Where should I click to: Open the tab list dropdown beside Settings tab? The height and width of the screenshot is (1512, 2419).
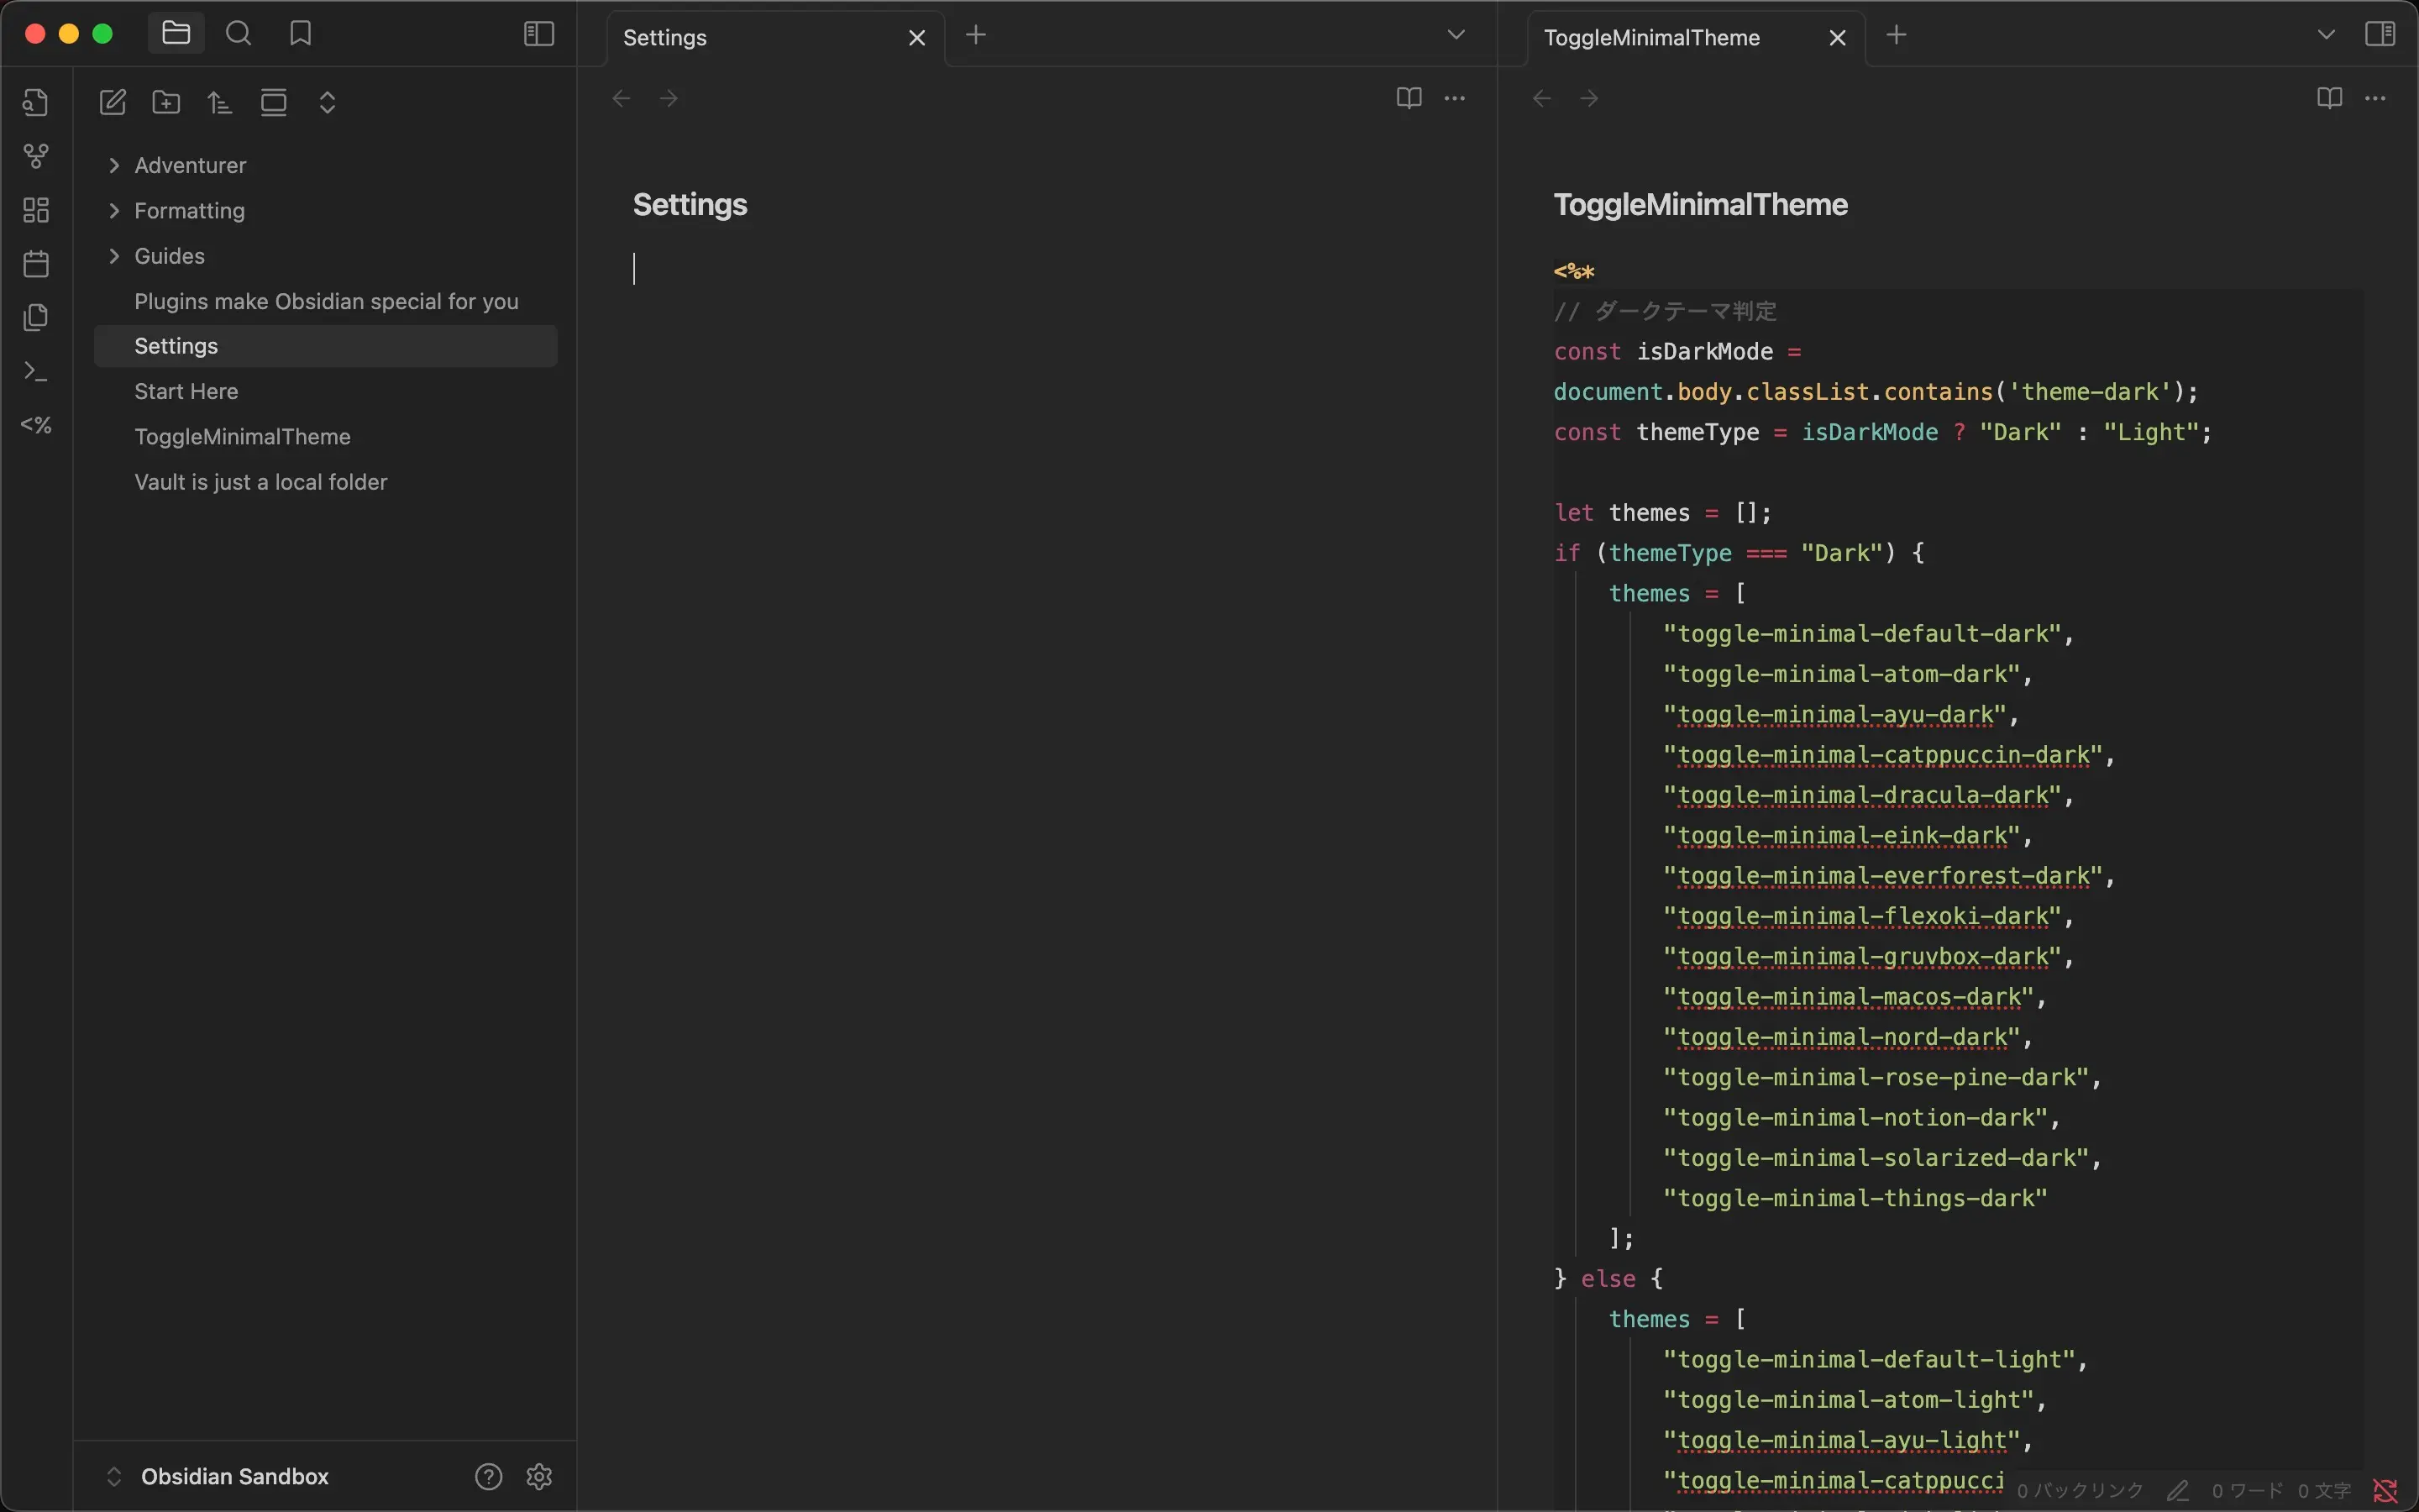(x=1456, y=35)
